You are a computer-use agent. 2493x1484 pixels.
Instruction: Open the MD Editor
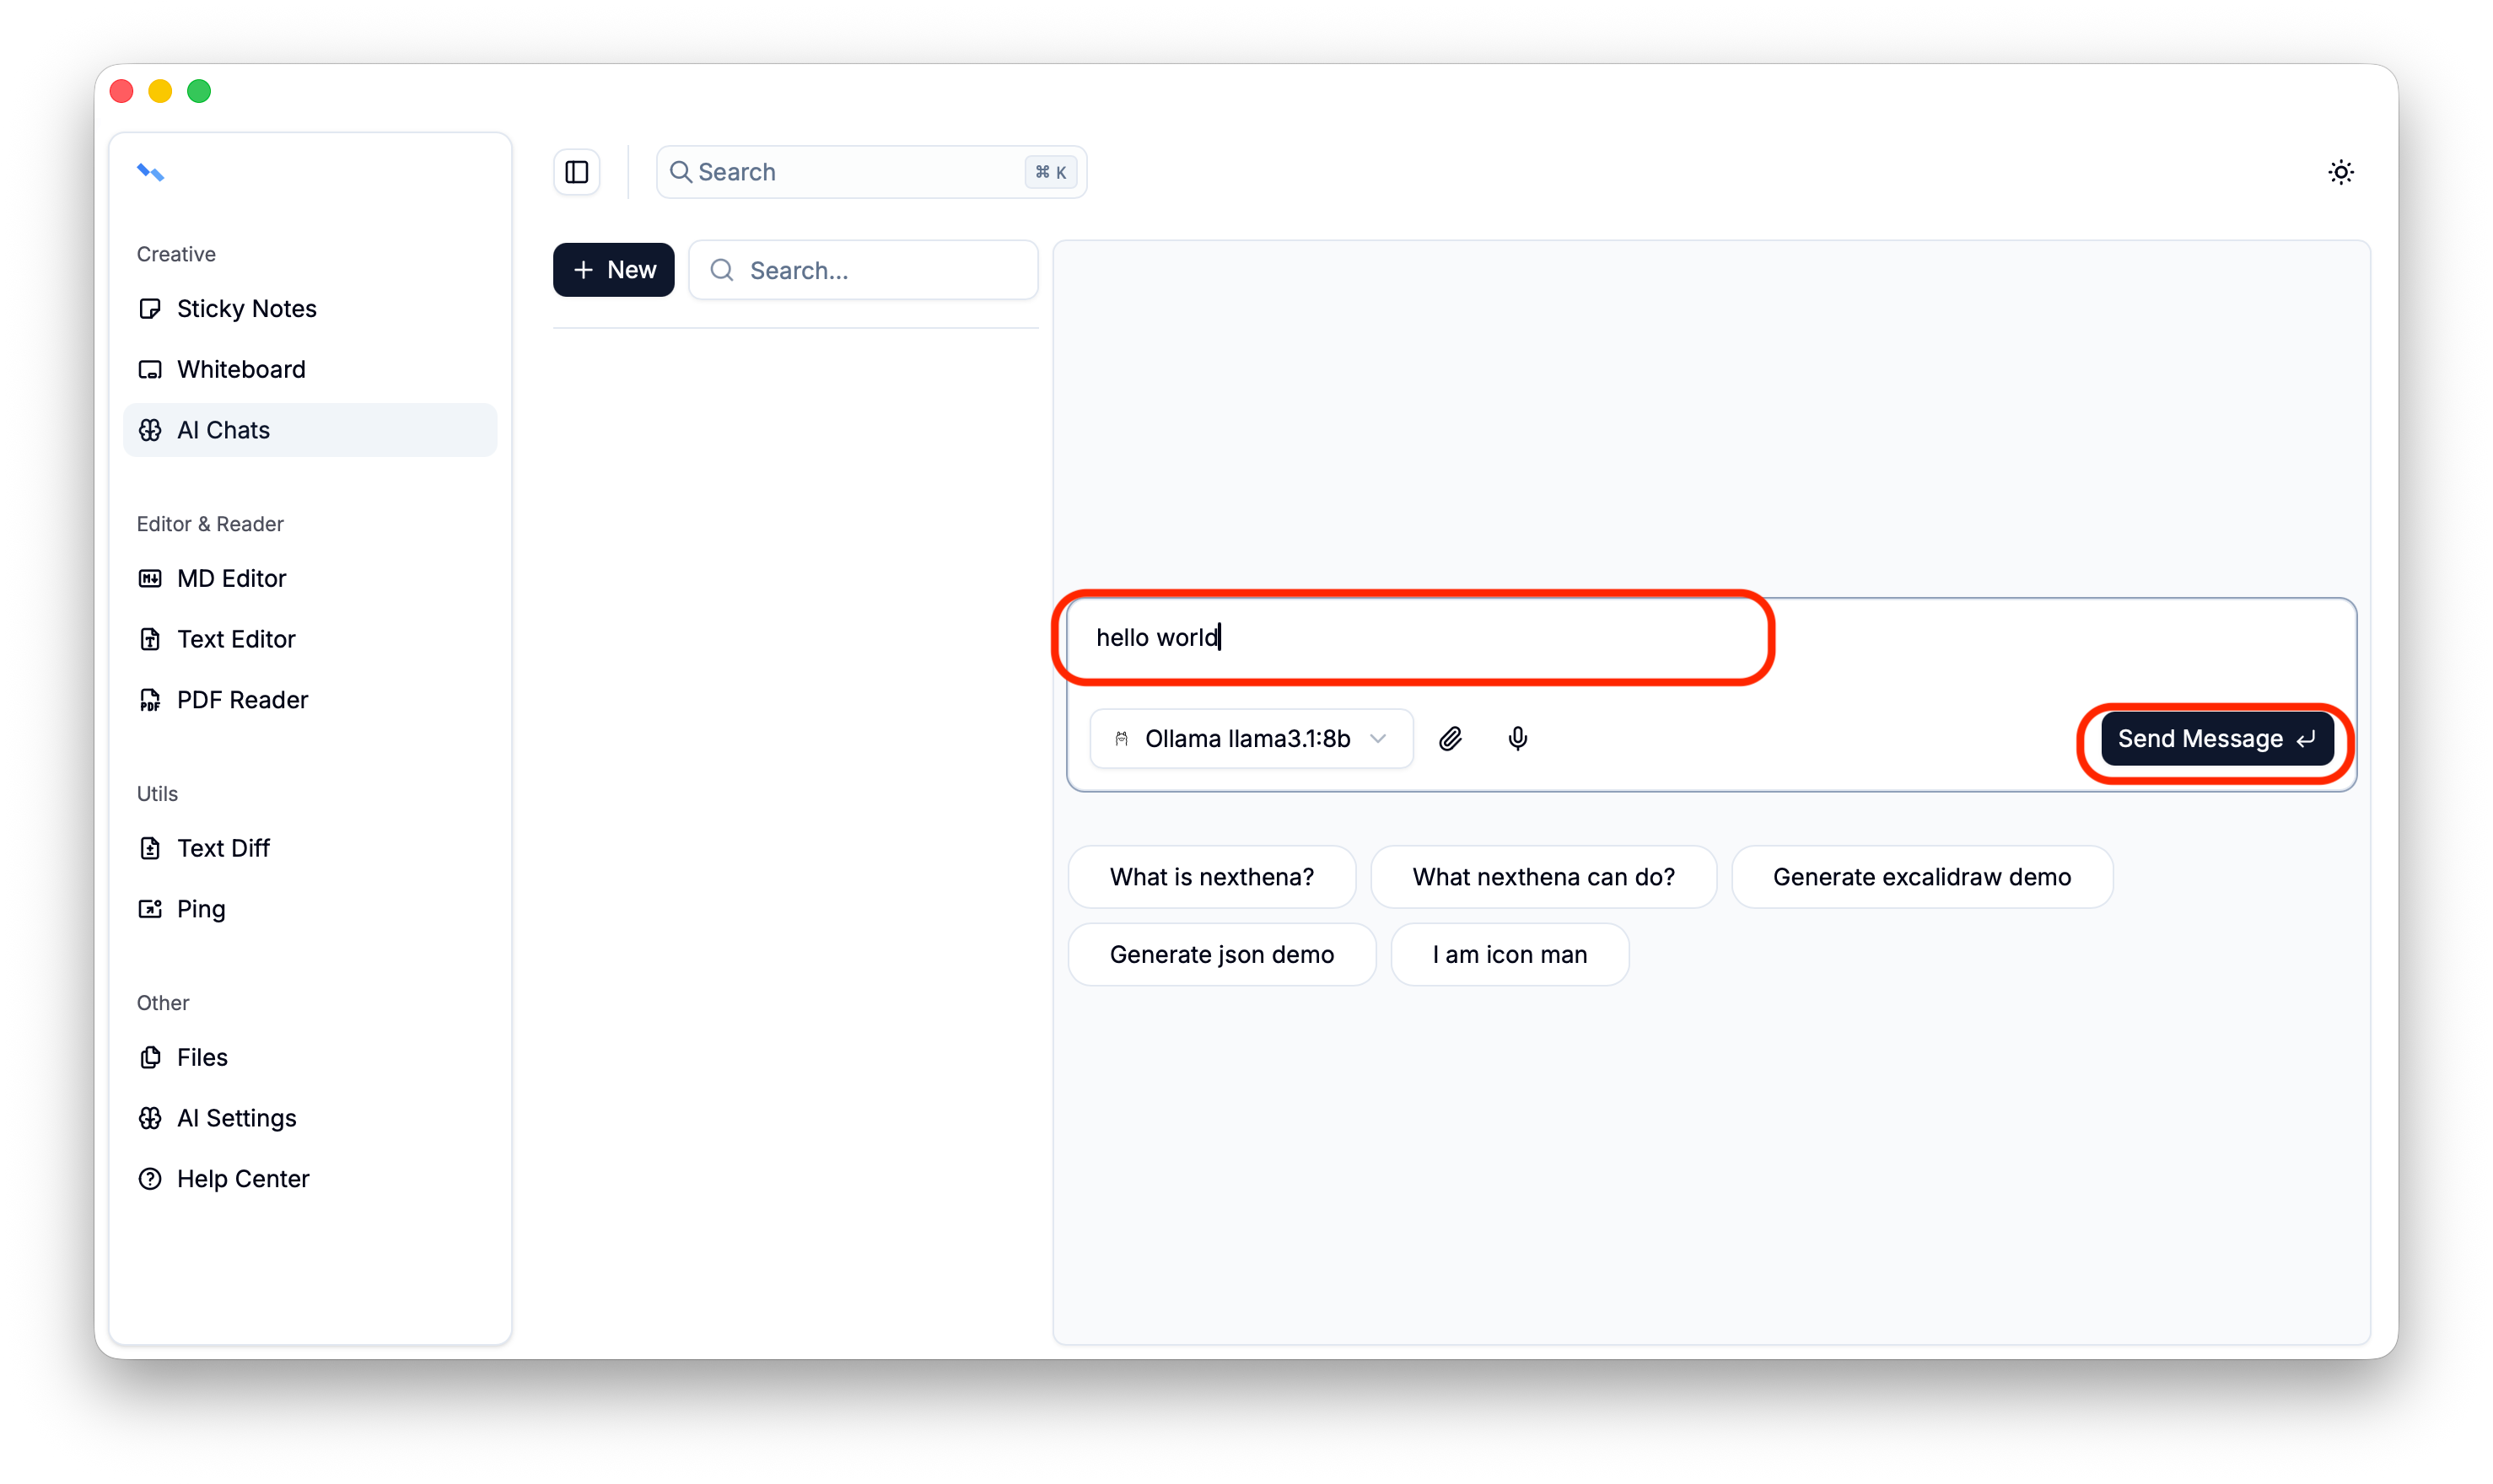[x=231, y=579]
